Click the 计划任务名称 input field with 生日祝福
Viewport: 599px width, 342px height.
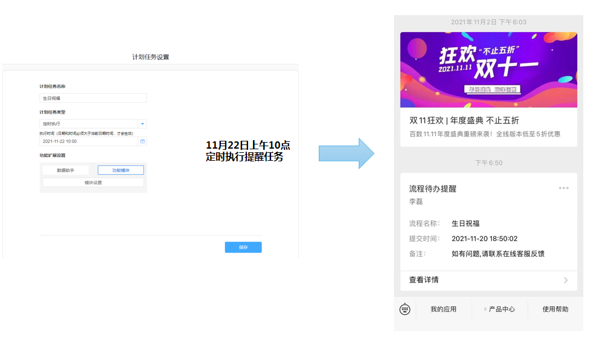tap(93, 98)
